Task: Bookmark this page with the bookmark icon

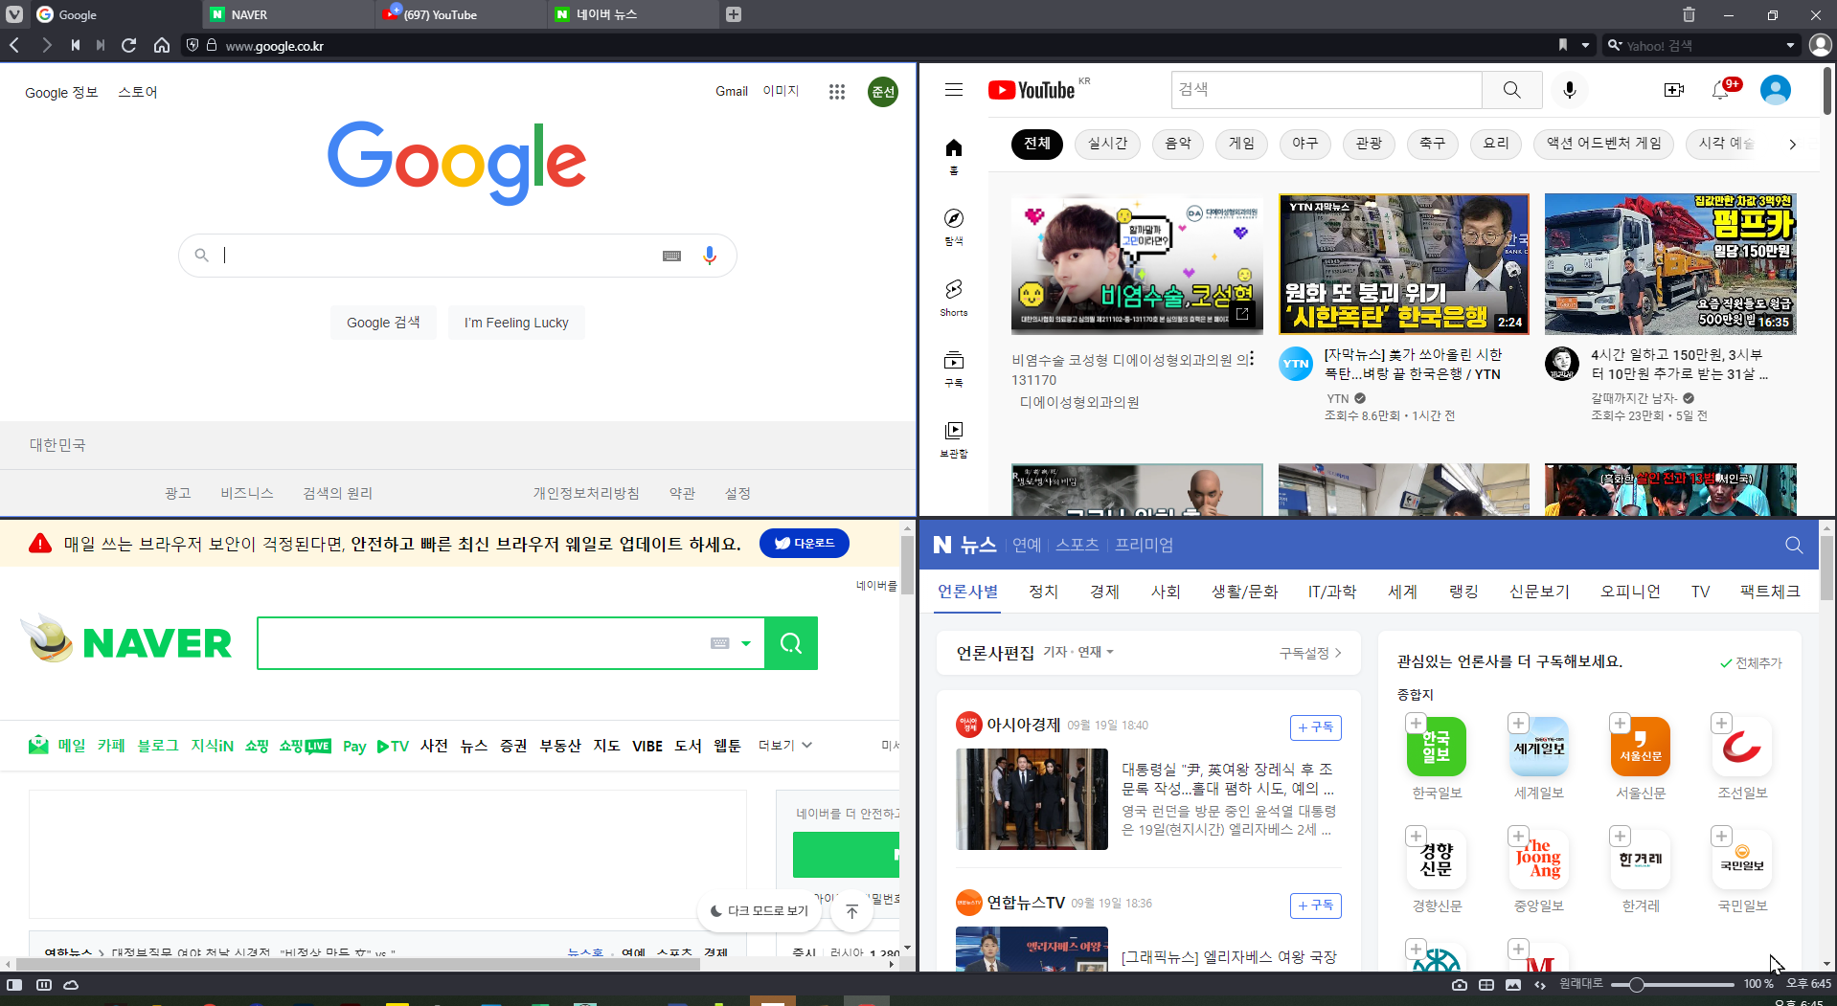Action: tap(1563, 45)
